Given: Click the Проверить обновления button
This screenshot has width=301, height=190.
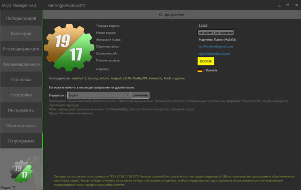Looking at the screenshot, I should 215,32.
